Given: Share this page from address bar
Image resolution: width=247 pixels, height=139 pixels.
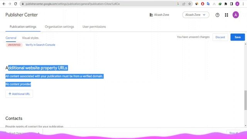Looking at the screenshot, I should [x=184, y=4].
